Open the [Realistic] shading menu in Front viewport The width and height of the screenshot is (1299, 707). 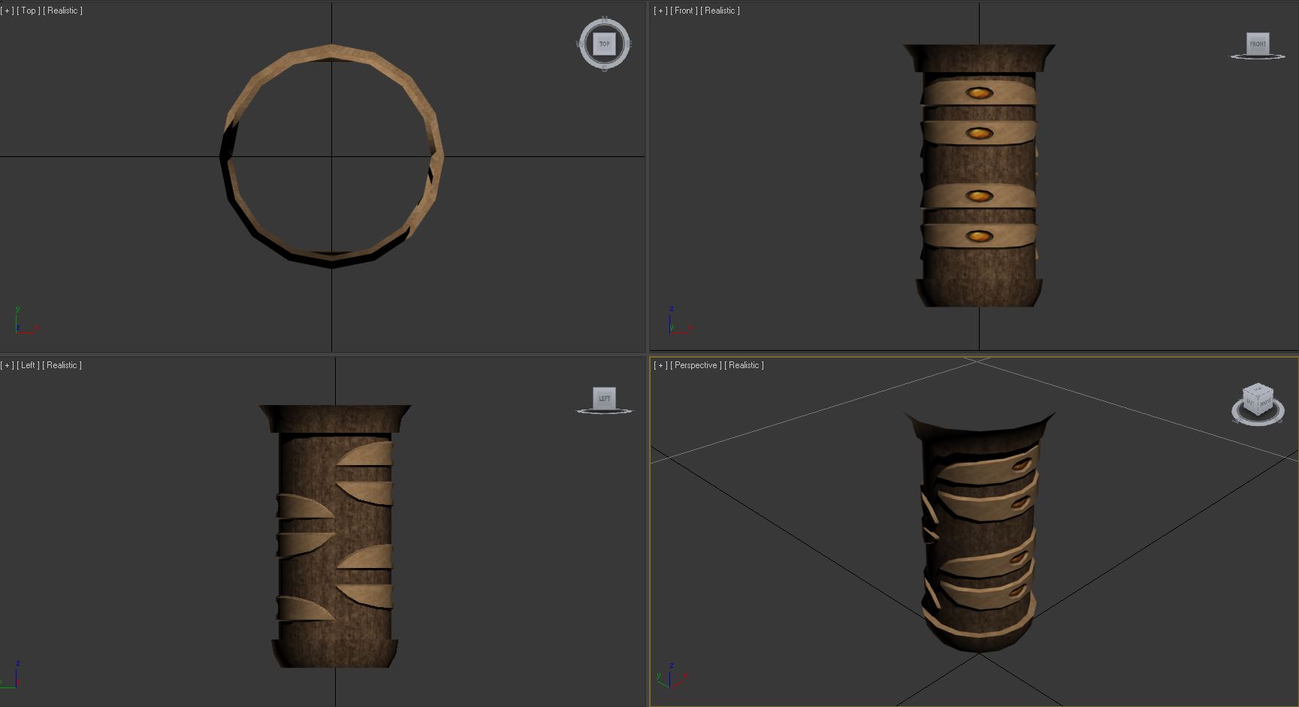(720, 11)
